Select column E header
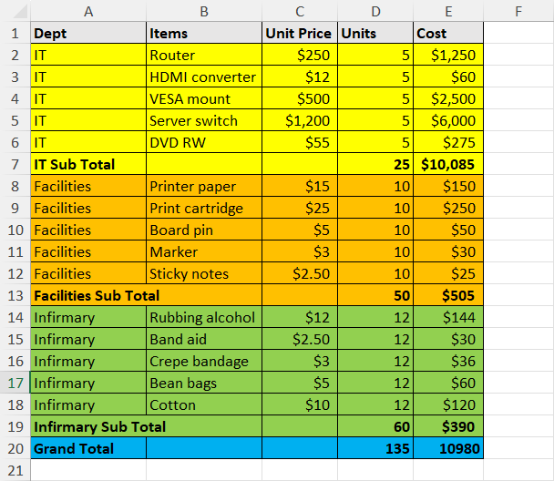This screenshot has height=481, width=554. click(448, 11)
